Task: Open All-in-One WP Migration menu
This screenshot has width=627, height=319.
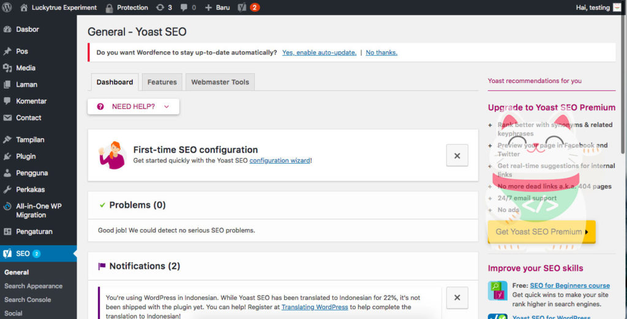Action: [39, 210]
